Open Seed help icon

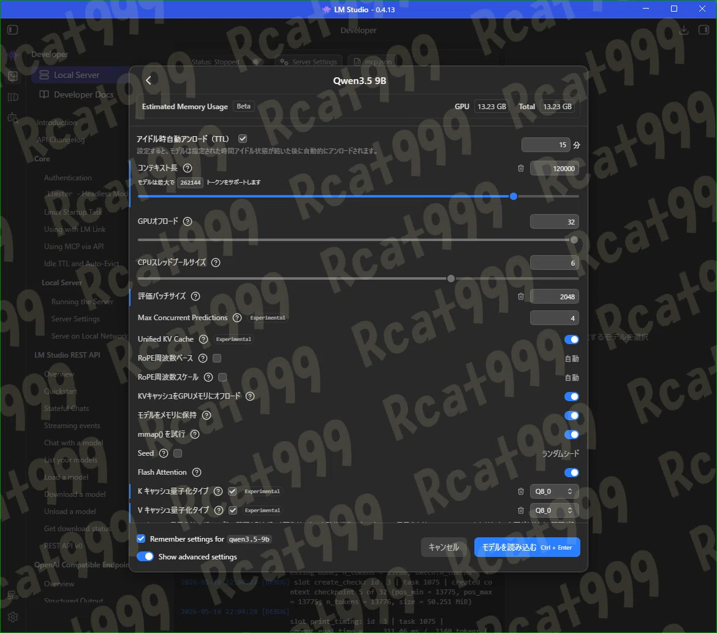164,453
